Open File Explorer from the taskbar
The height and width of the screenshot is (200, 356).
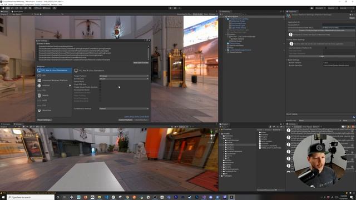tap(100, 197)
